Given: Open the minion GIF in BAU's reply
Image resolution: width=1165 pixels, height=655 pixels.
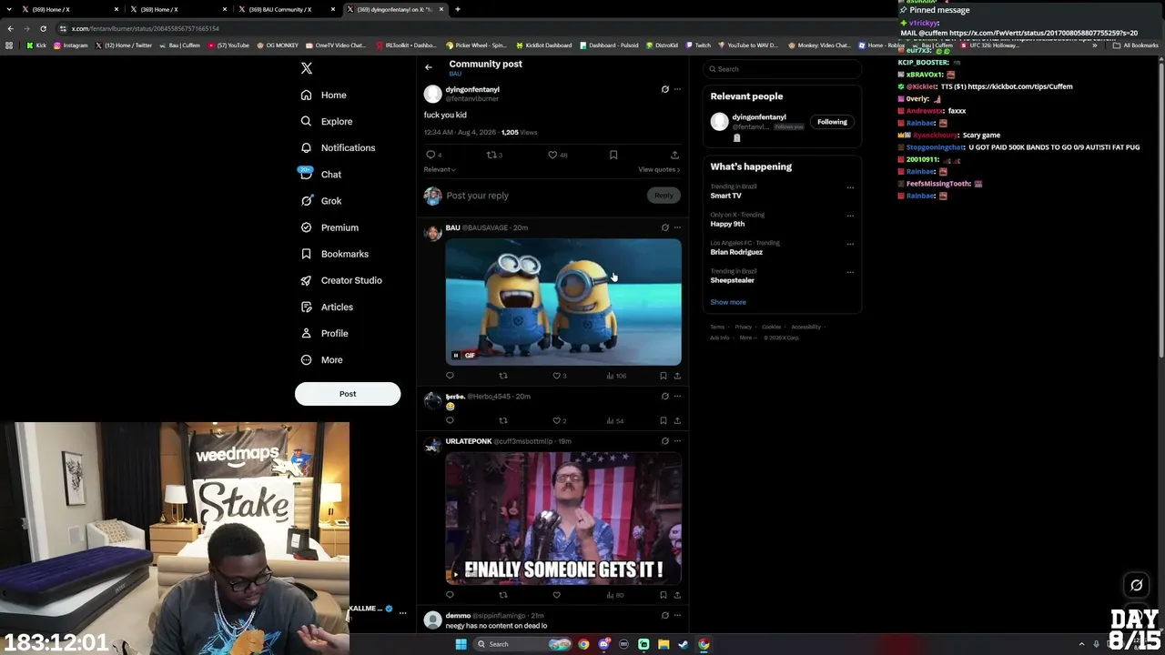Looking at the screenshot, I should (563, 302).
